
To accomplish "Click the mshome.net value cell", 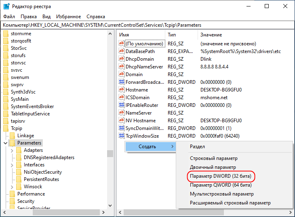I will coord(214,97).
